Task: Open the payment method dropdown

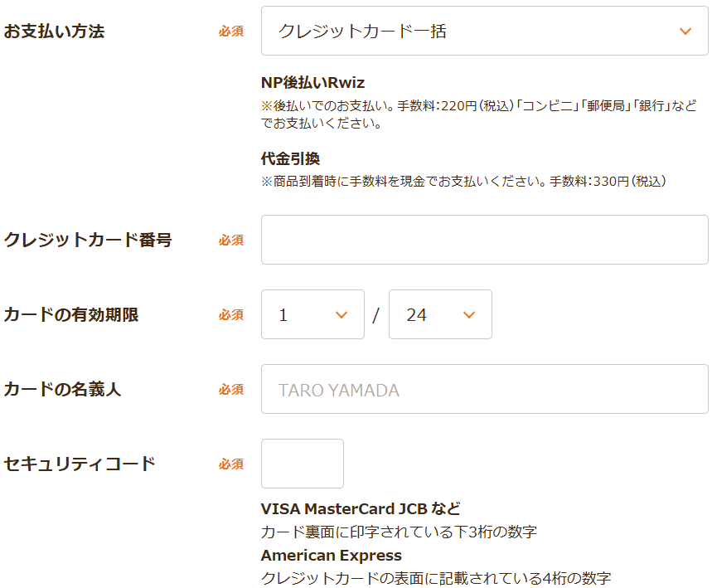Action: tap(484, 32)
